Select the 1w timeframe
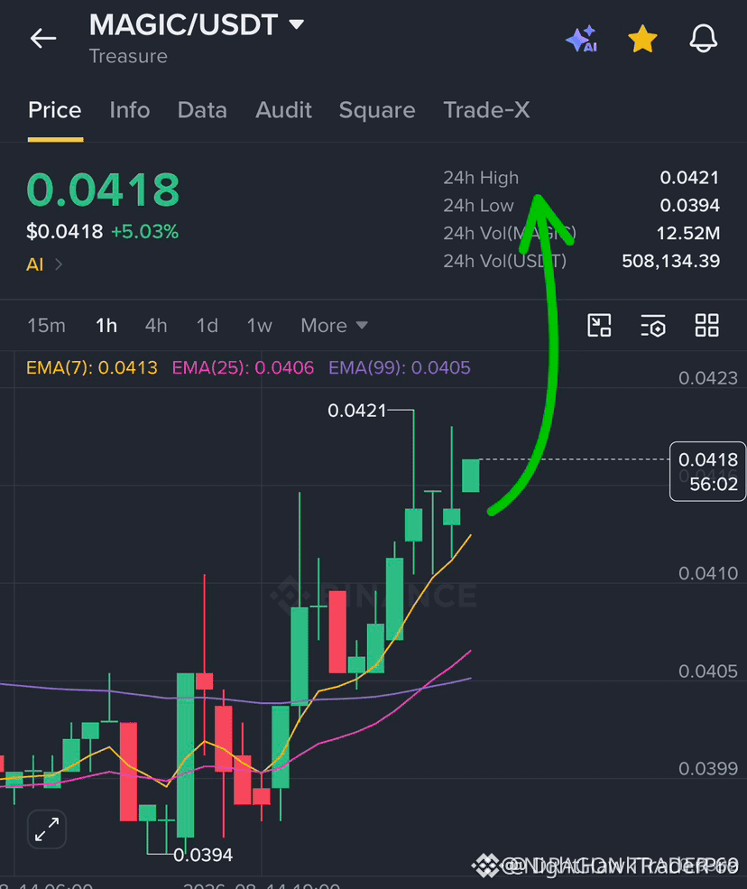 (x=260, y=326)
